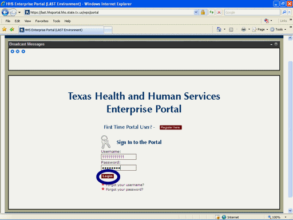Image resolution: width=293 pixels, height=220 pixels.
Task: Click the address bar URL field
Action: (x=112, y=13)
